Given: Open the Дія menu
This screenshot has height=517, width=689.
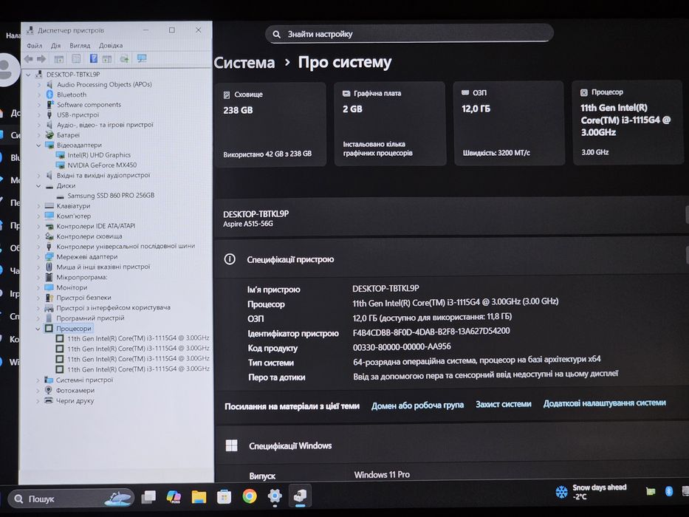Looking at the screenshot, I should [56, 46].
